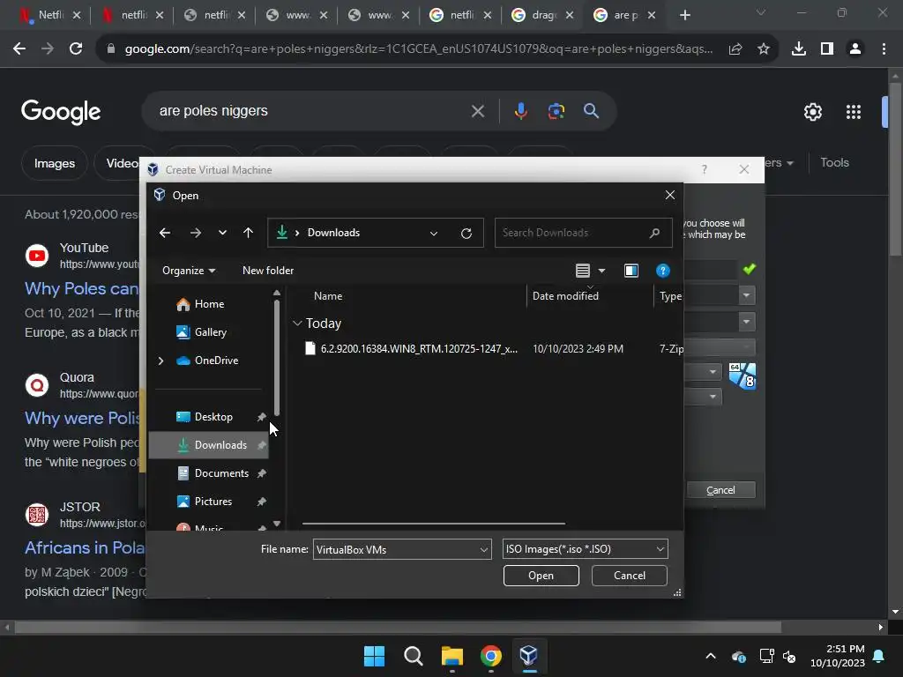Open the ISO Images file type dropdown
The width and height of the screenshot is (903, 677).
click(586, 549)
